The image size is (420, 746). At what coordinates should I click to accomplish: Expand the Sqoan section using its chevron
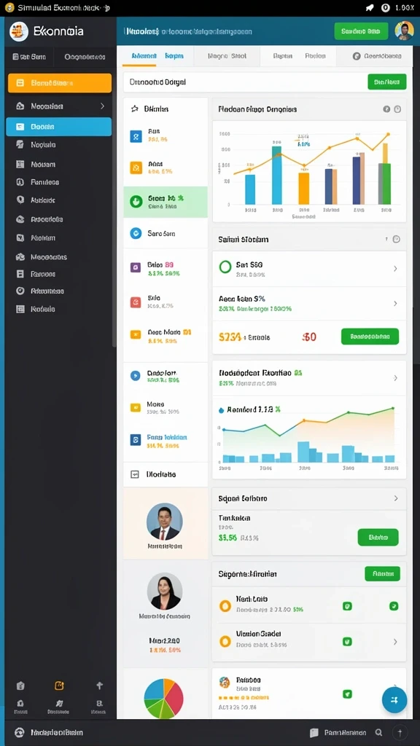[x=395, y=498]
